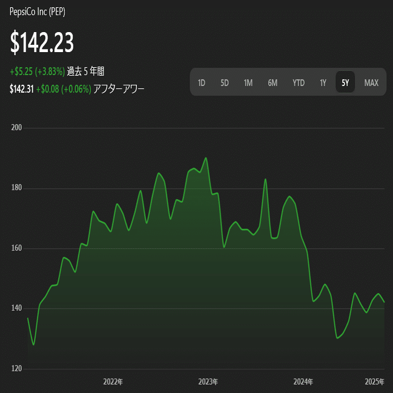
Task: Click the 2024年 x-axis label
Action: coord(303,381)
